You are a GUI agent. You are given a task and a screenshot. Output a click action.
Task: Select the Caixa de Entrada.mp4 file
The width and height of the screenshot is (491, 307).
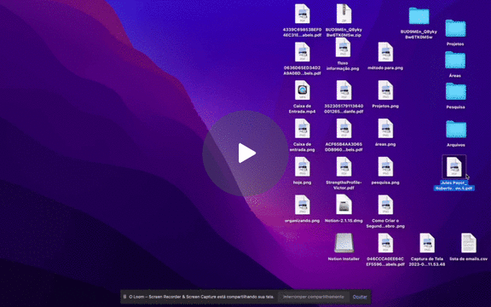[302, 90]
